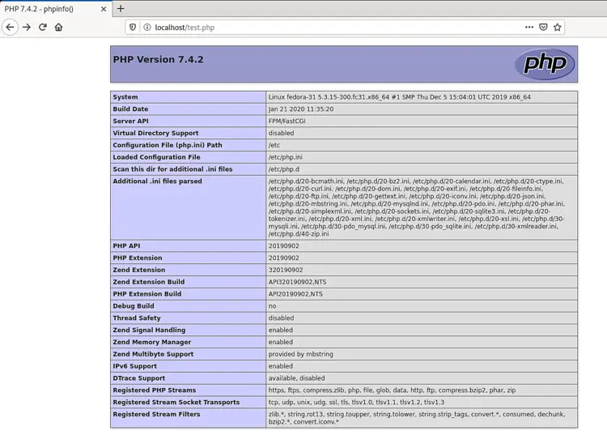Click the FPM/FastCGI value cell

click(x=287, y=122)
